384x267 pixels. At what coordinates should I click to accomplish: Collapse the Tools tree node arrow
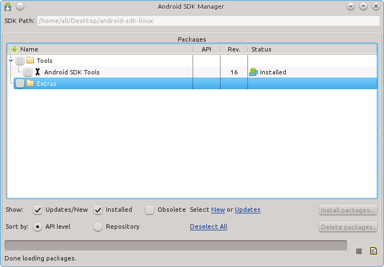coord(10,61)
